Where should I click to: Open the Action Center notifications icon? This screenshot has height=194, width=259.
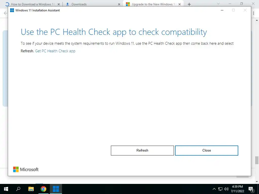(251, 189)
